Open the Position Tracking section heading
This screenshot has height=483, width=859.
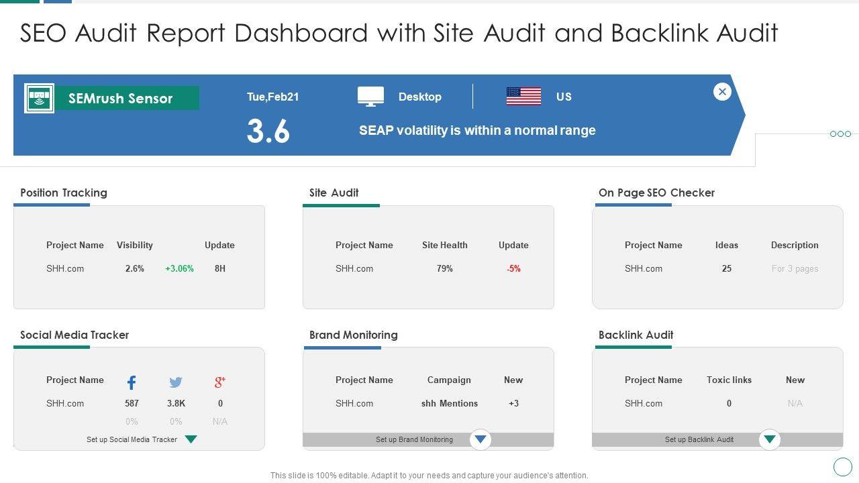click(x=64, y=193)
